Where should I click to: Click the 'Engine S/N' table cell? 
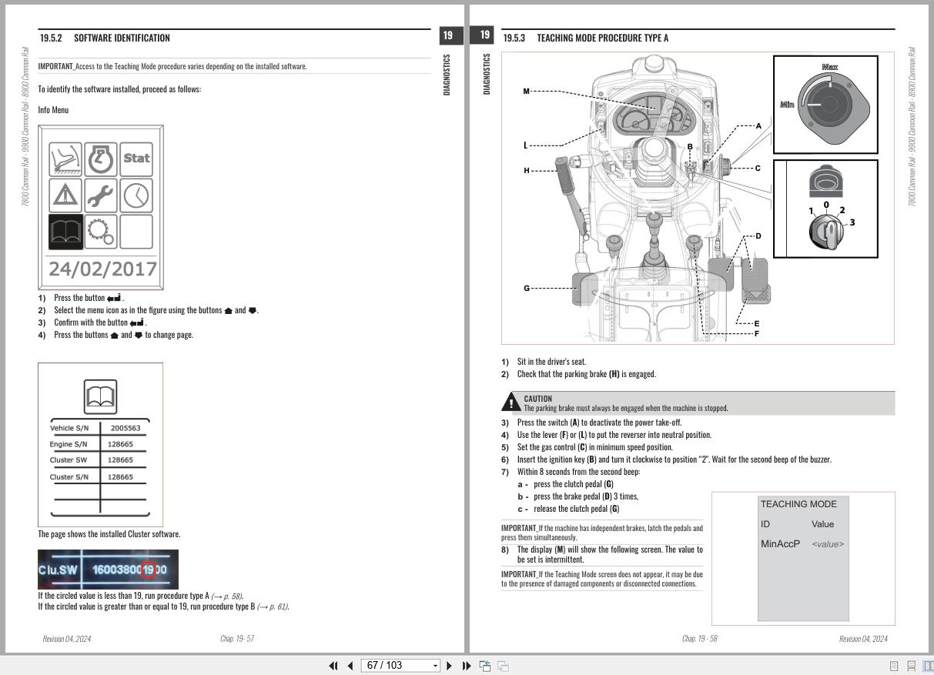click(69, 444)
